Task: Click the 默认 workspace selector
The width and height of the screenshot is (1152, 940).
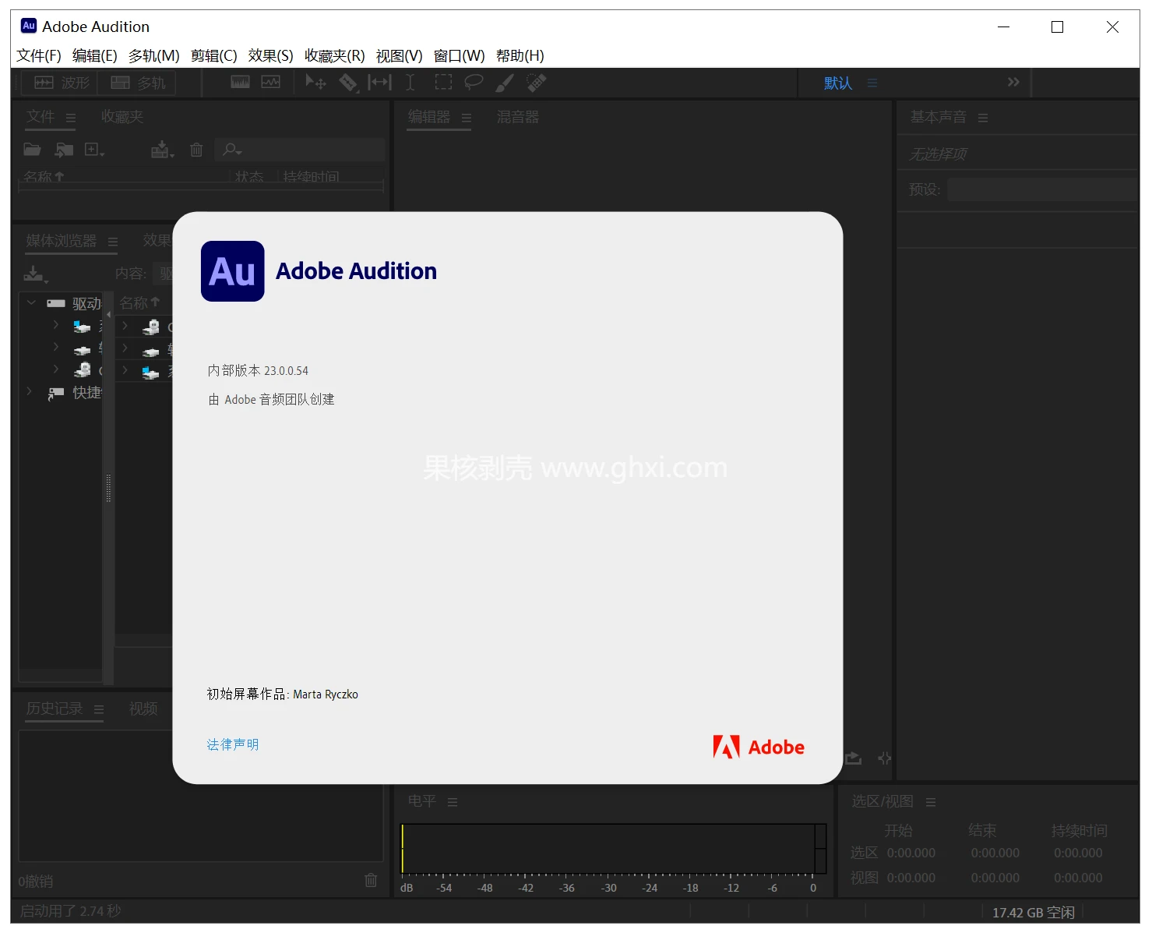Action: click(837, 82)
